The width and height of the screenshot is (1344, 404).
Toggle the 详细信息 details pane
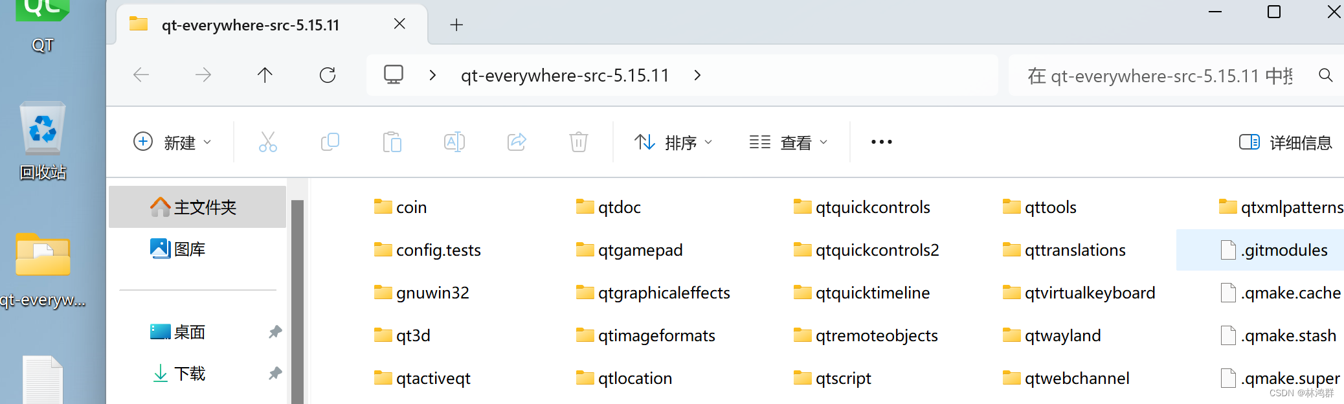[1285, 142]
